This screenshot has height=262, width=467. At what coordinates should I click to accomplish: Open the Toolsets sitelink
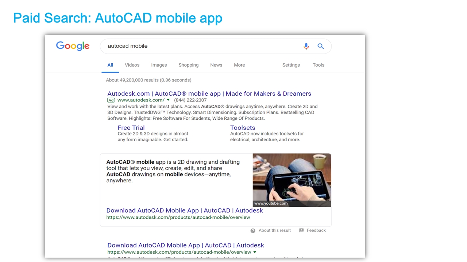pos(243,128)
